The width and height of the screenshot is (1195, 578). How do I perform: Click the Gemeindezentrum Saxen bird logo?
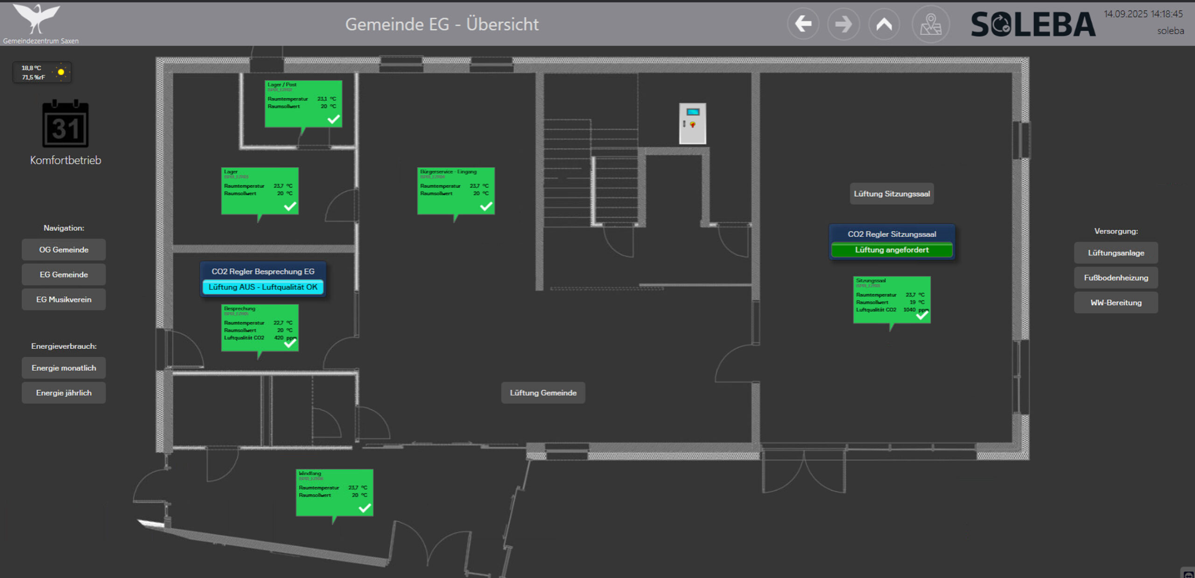tap(36, 19)
